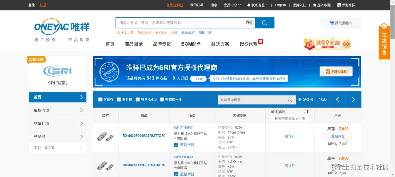Switch site language to English

point(281,5)
